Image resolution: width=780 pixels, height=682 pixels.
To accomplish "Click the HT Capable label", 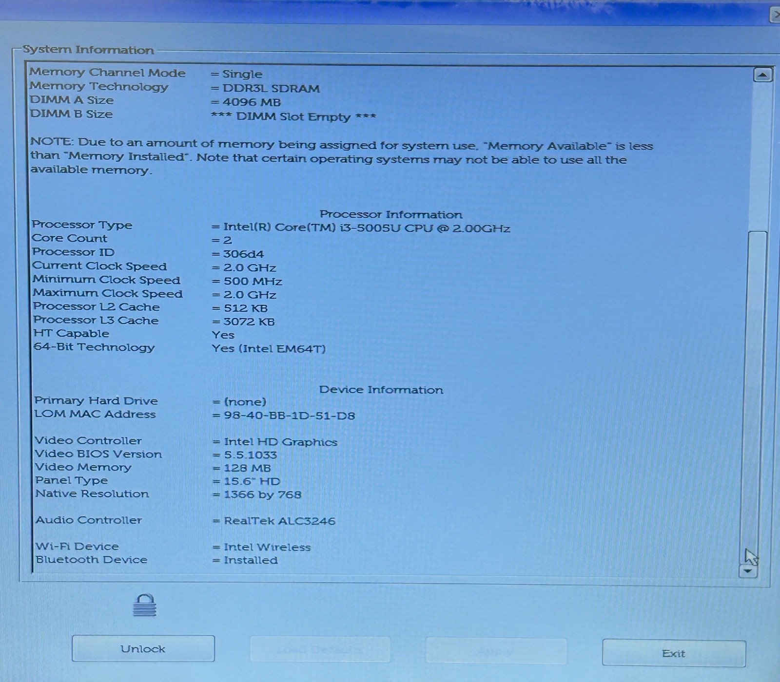I will click(x=71, y=334).
